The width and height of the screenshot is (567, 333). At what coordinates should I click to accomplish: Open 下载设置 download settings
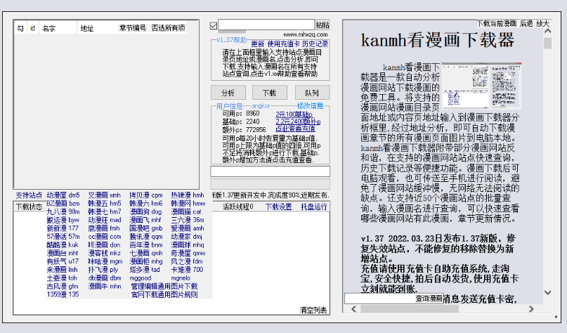click(x=278, y=207)
